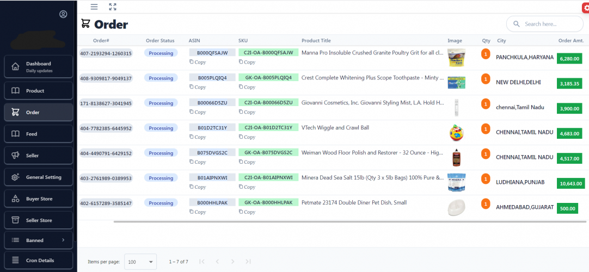Click Processing status of order 171-8138627-3041945

(161, 103)
